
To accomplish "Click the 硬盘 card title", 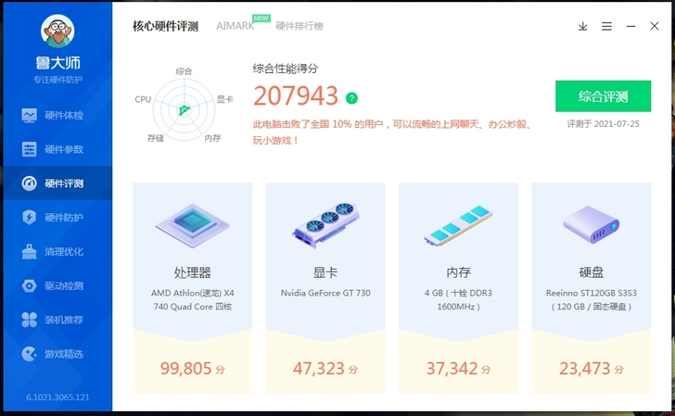I will click(591, 272).
